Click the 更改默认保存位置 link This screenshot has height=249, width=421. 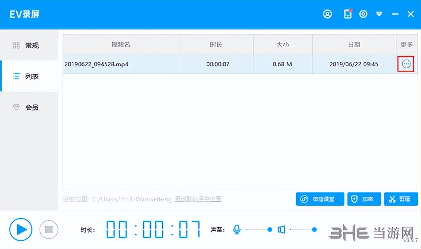[x=198, y=199]
